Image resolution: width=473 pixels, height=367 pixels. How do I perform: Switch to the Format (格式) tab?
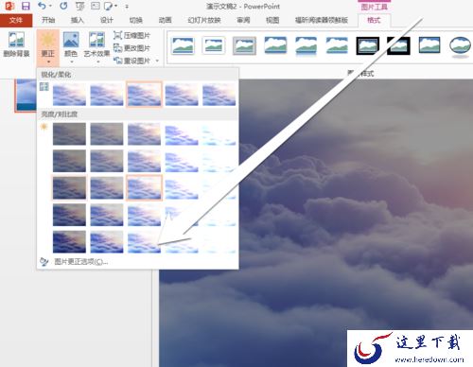374,20
